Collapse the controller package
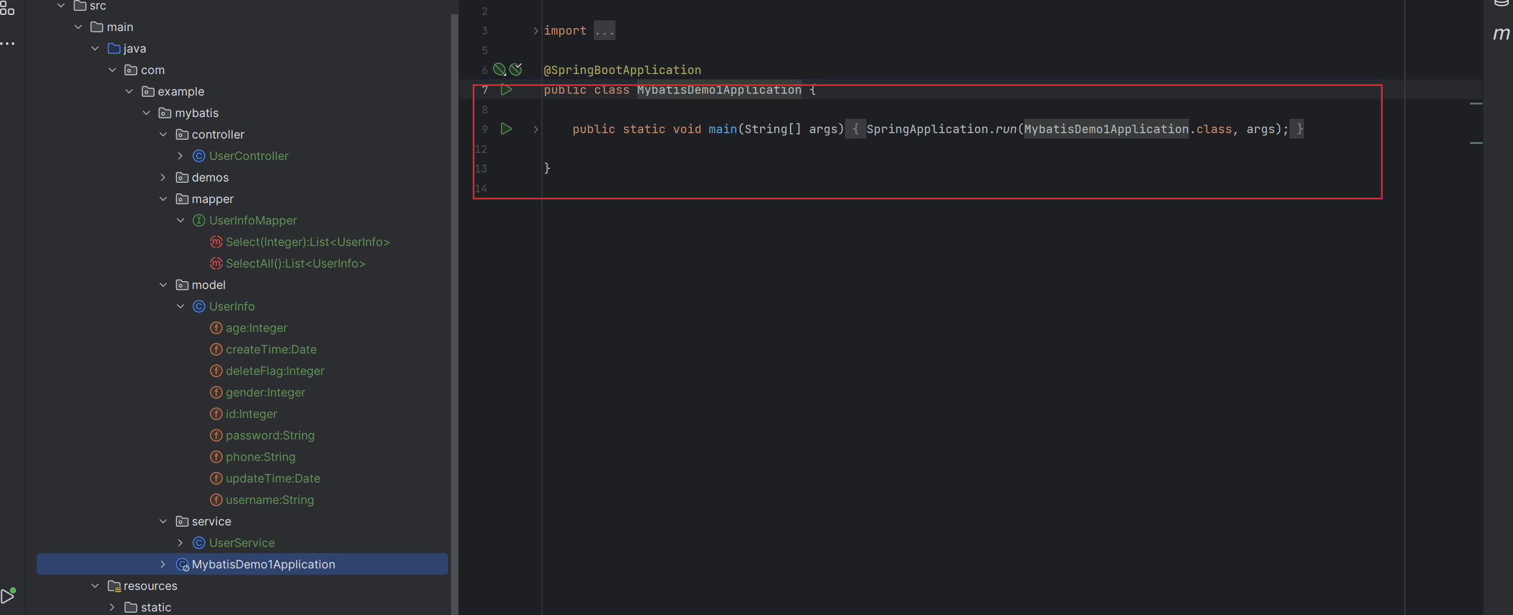The height and width of the screenshot is (615, 1513). point(163,134)
